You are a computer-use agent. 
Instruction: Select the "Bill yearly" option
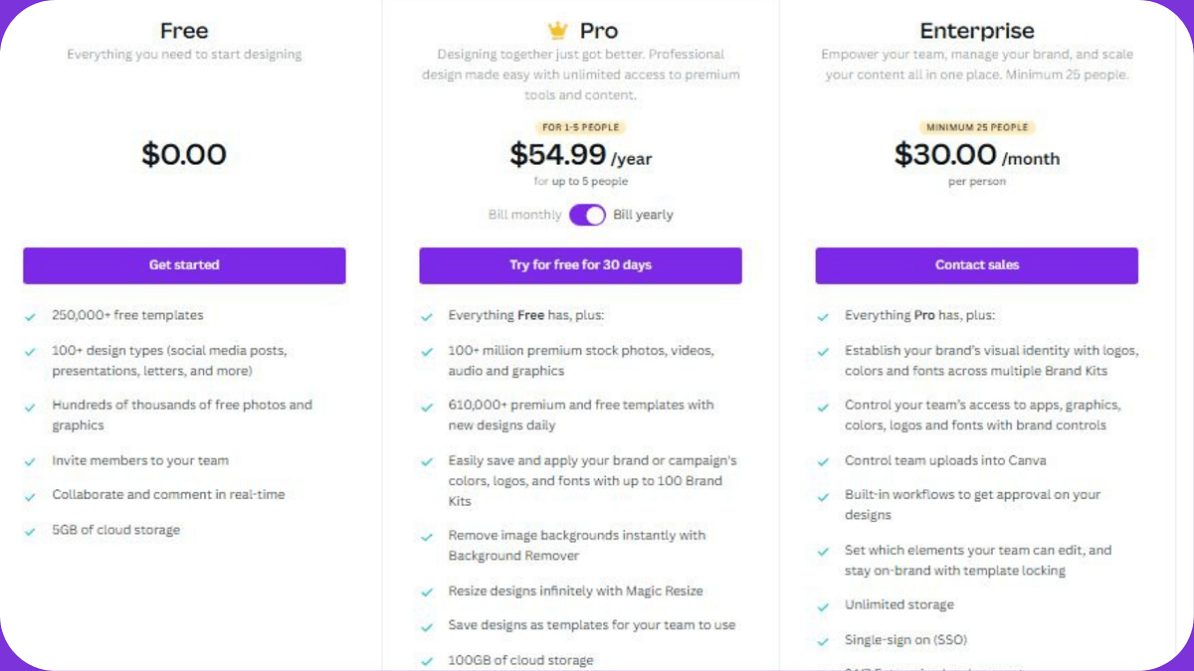[x=643, y=214]
